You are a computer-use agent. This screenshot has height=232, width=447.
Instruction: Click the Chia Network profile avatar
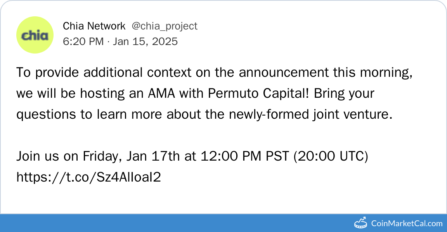(x=35, y=35)
